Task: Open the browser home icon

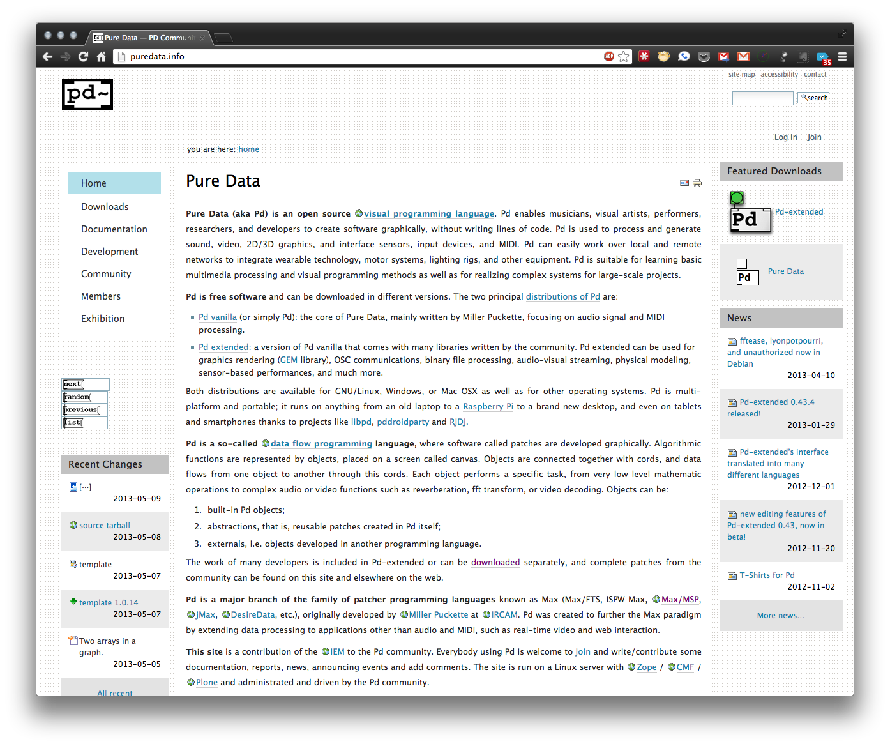Action: 101,57
